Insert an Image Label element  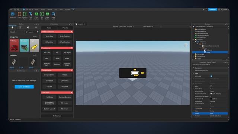tap(53, 16)
